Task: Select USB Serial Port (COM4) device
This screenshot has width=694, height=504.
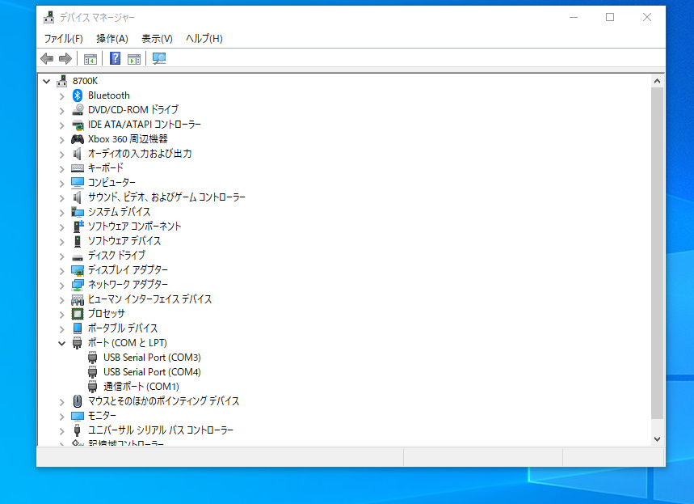Action: (x=152, y=372)
